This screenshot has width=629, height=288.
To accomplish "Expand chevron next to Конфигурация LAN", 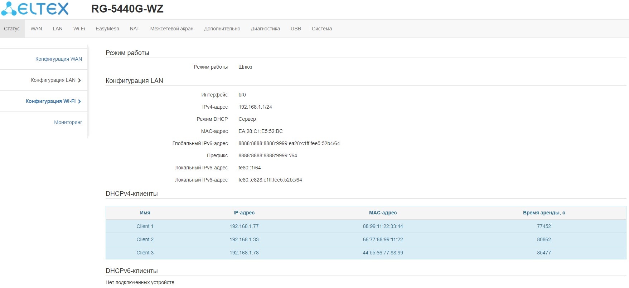I will (79, 80).
